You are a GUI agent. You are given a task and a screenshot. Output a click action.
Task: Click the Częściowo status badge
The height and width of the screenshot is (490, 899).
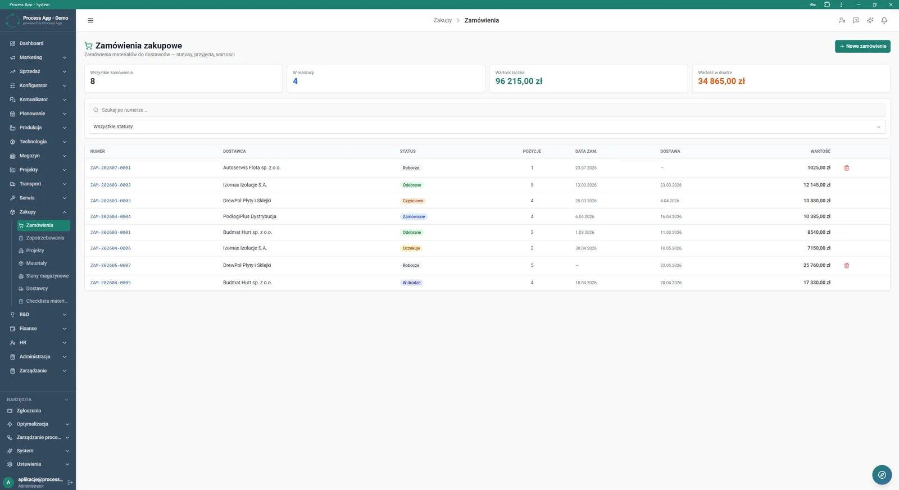[x=413, y=201]
